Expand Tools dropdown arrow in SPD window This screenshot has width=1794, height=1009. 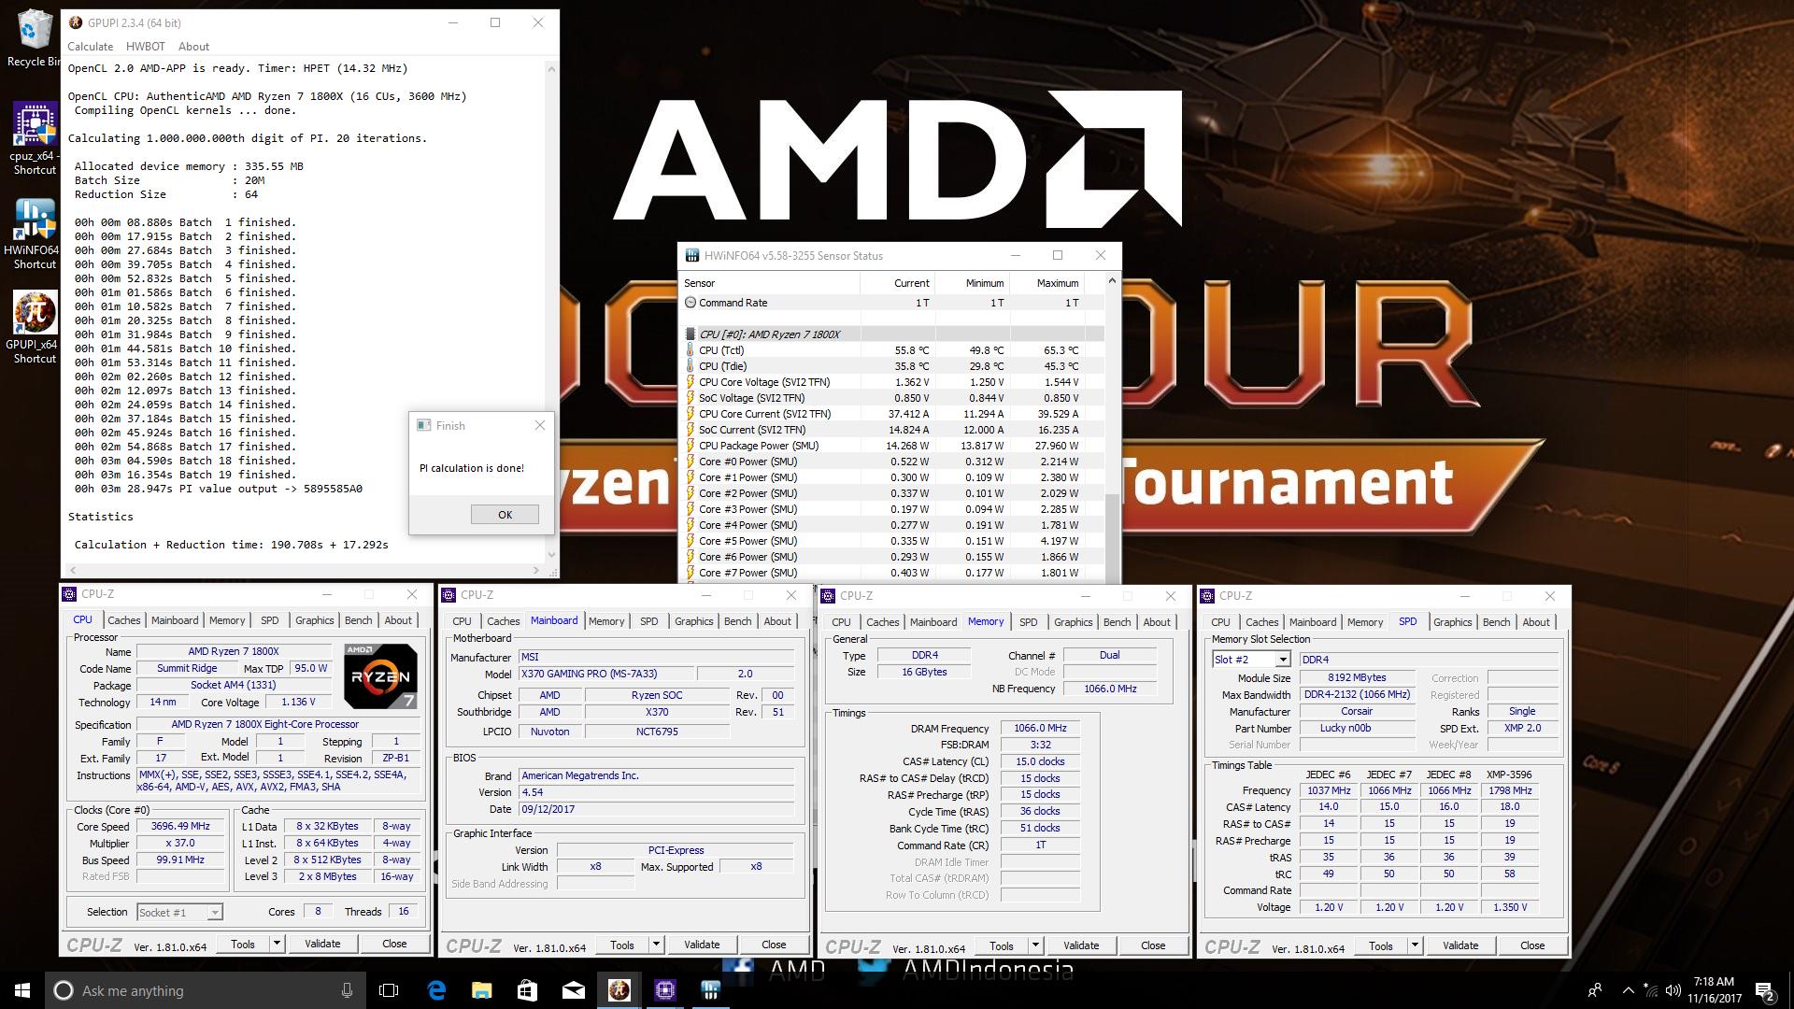[1415, 946]
